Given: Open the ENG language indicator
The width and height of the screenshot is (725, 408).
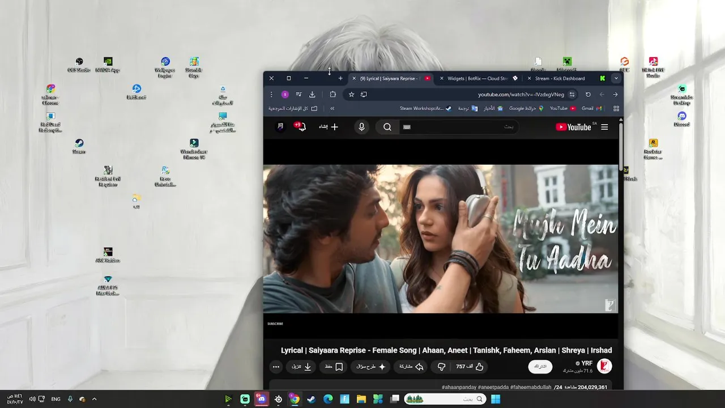Looking at the screenshot, I should click(x=56, y=399).
